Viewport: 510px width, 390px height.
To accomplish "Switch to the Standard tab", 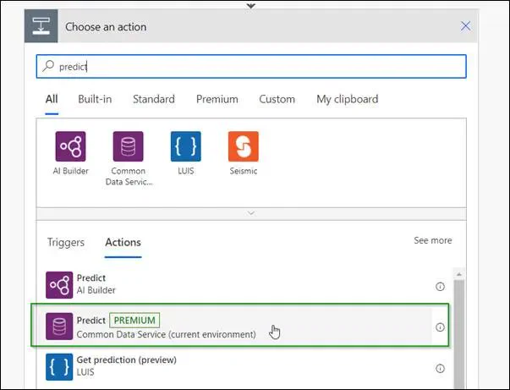I will coord(154,99).
